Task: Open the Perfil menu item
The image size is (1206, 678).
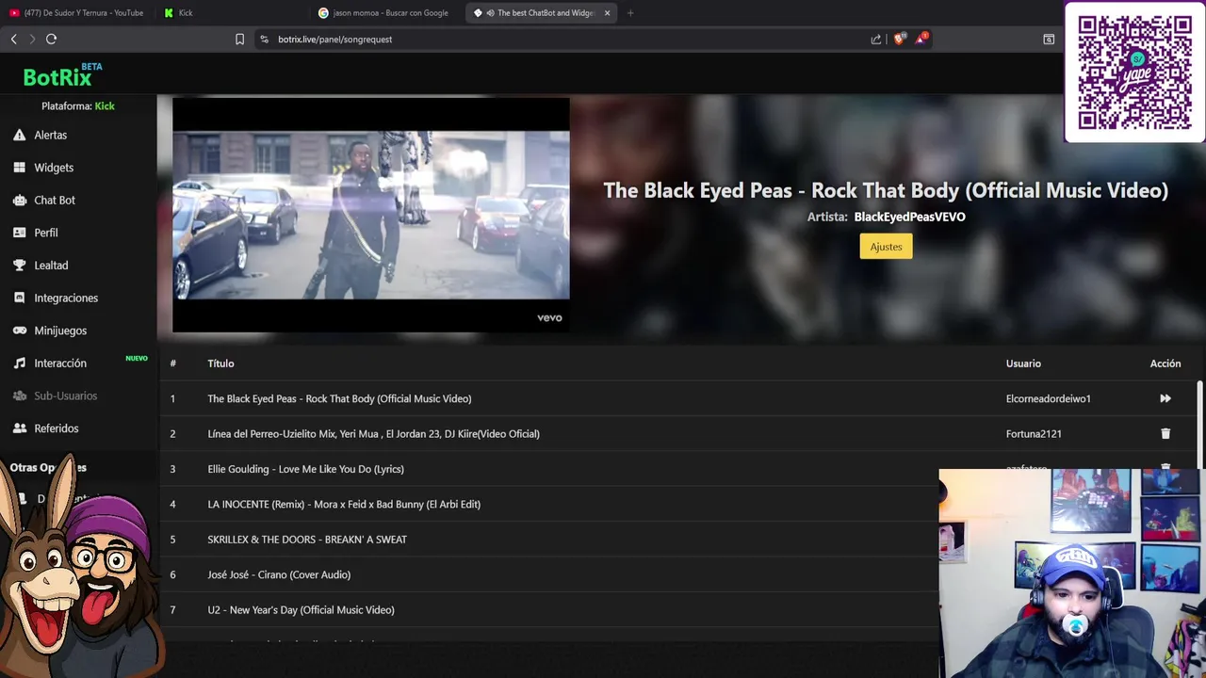Action: pyautogui.click(x=46, y=233)
